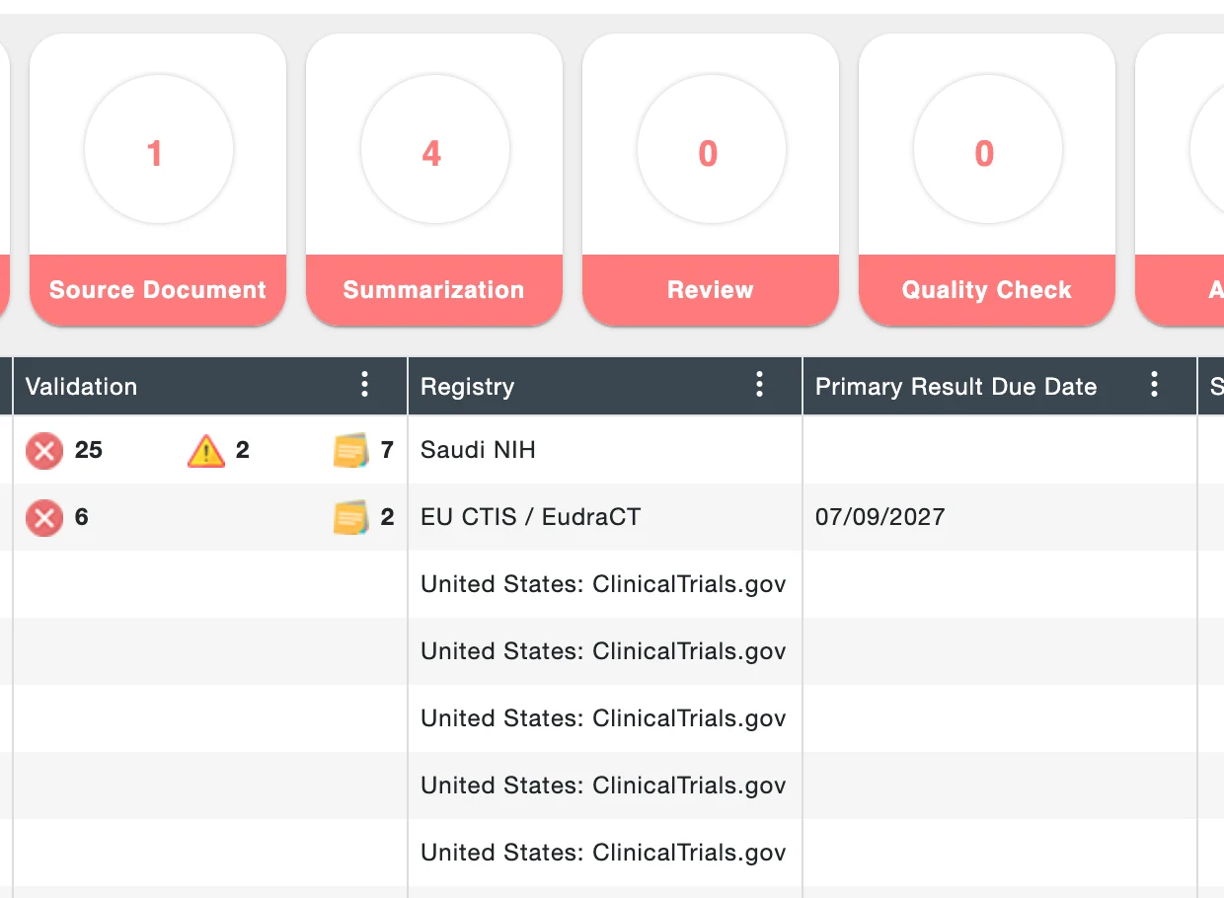The width and height of the screenshot is (1224, 898).
Task: Open Registry column options menu
Action: pyautogui.click(x=760, y=385)
